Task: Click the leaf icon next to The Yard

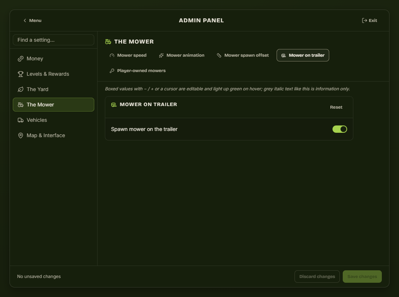Action: point(20,89)
